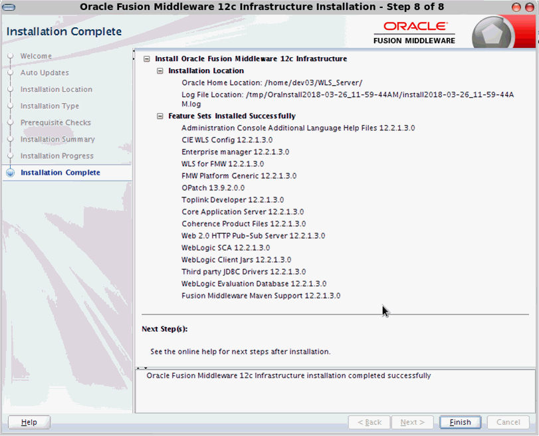
Task: Select the Welcome step in the sidebar
Action: pyautogui.click(x=36, y=56)
